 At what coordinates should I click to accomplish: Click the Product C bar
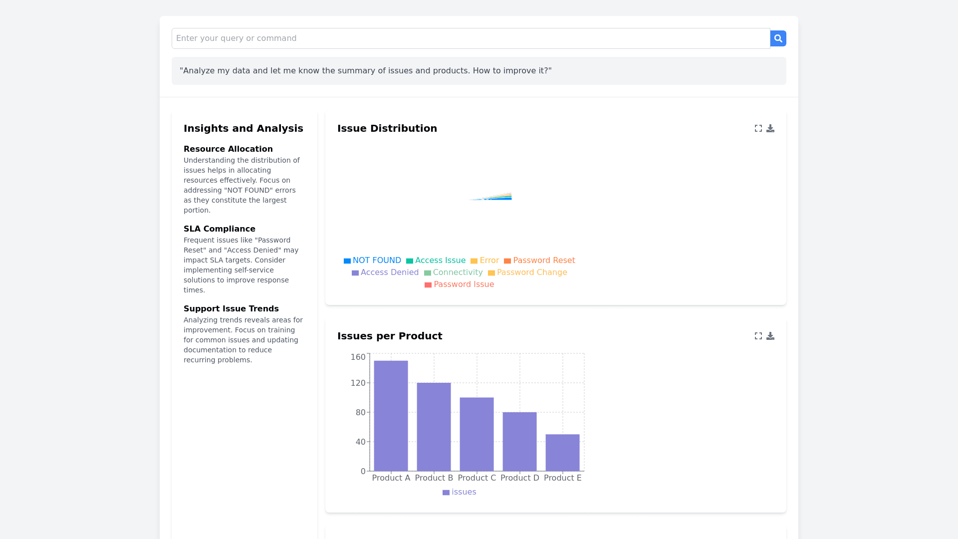[x=477, y=434]
